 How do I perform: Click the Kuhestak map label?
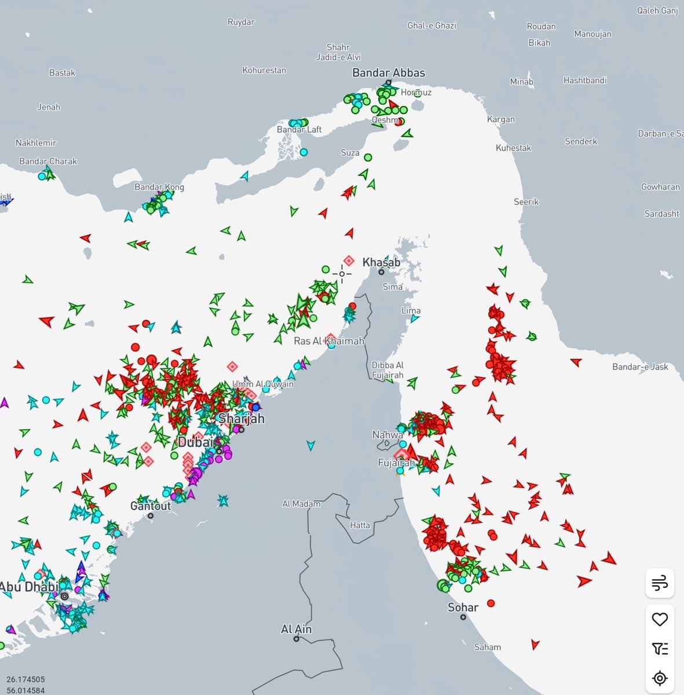pos(513,148)
